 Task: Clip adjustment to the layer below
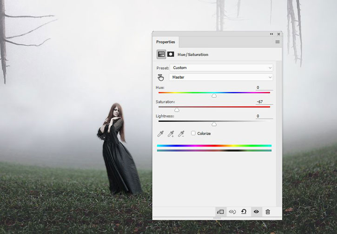pyautogui.click(x=220, y=212)
